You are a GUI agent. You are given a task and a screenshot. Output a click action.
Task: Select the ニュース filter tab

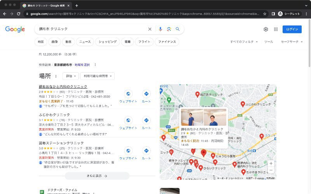point(85,42)
